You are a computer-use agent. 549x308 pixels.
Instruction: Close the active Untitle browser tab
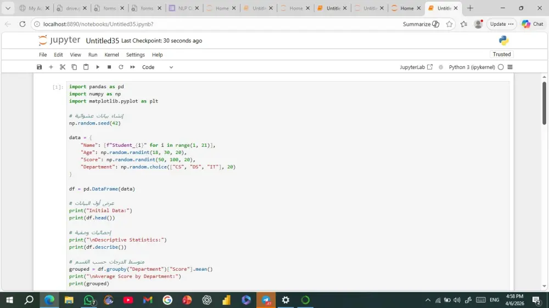pyautogui.click(x=456, y=8)
